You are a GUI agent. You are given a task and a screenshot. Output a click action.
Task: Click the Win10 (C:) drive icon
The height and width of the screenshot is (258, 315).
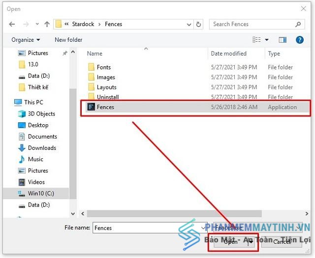coord(21,194)
